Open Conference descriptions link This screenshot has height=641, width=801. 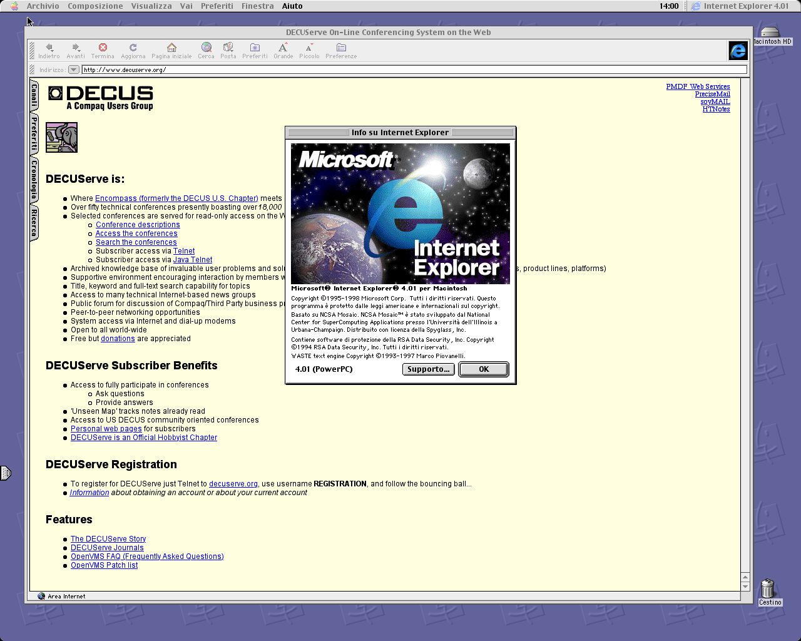(x=138, y=225)
